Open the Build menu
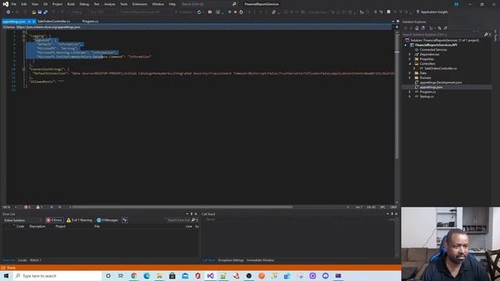The width and height of the screenshot is (500, 281). coord(71,4)
